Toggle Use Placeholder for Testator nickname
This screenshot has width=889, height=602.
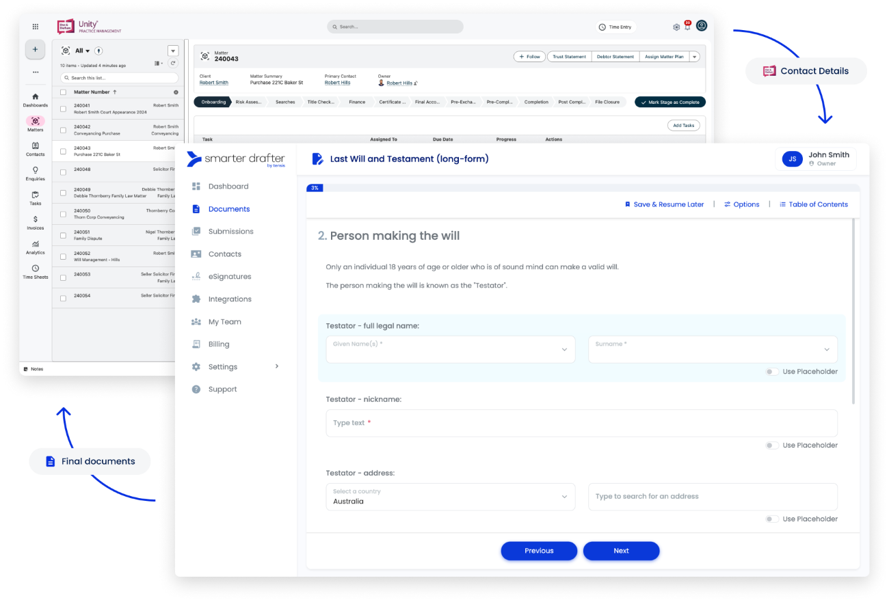tap(772, 446)
